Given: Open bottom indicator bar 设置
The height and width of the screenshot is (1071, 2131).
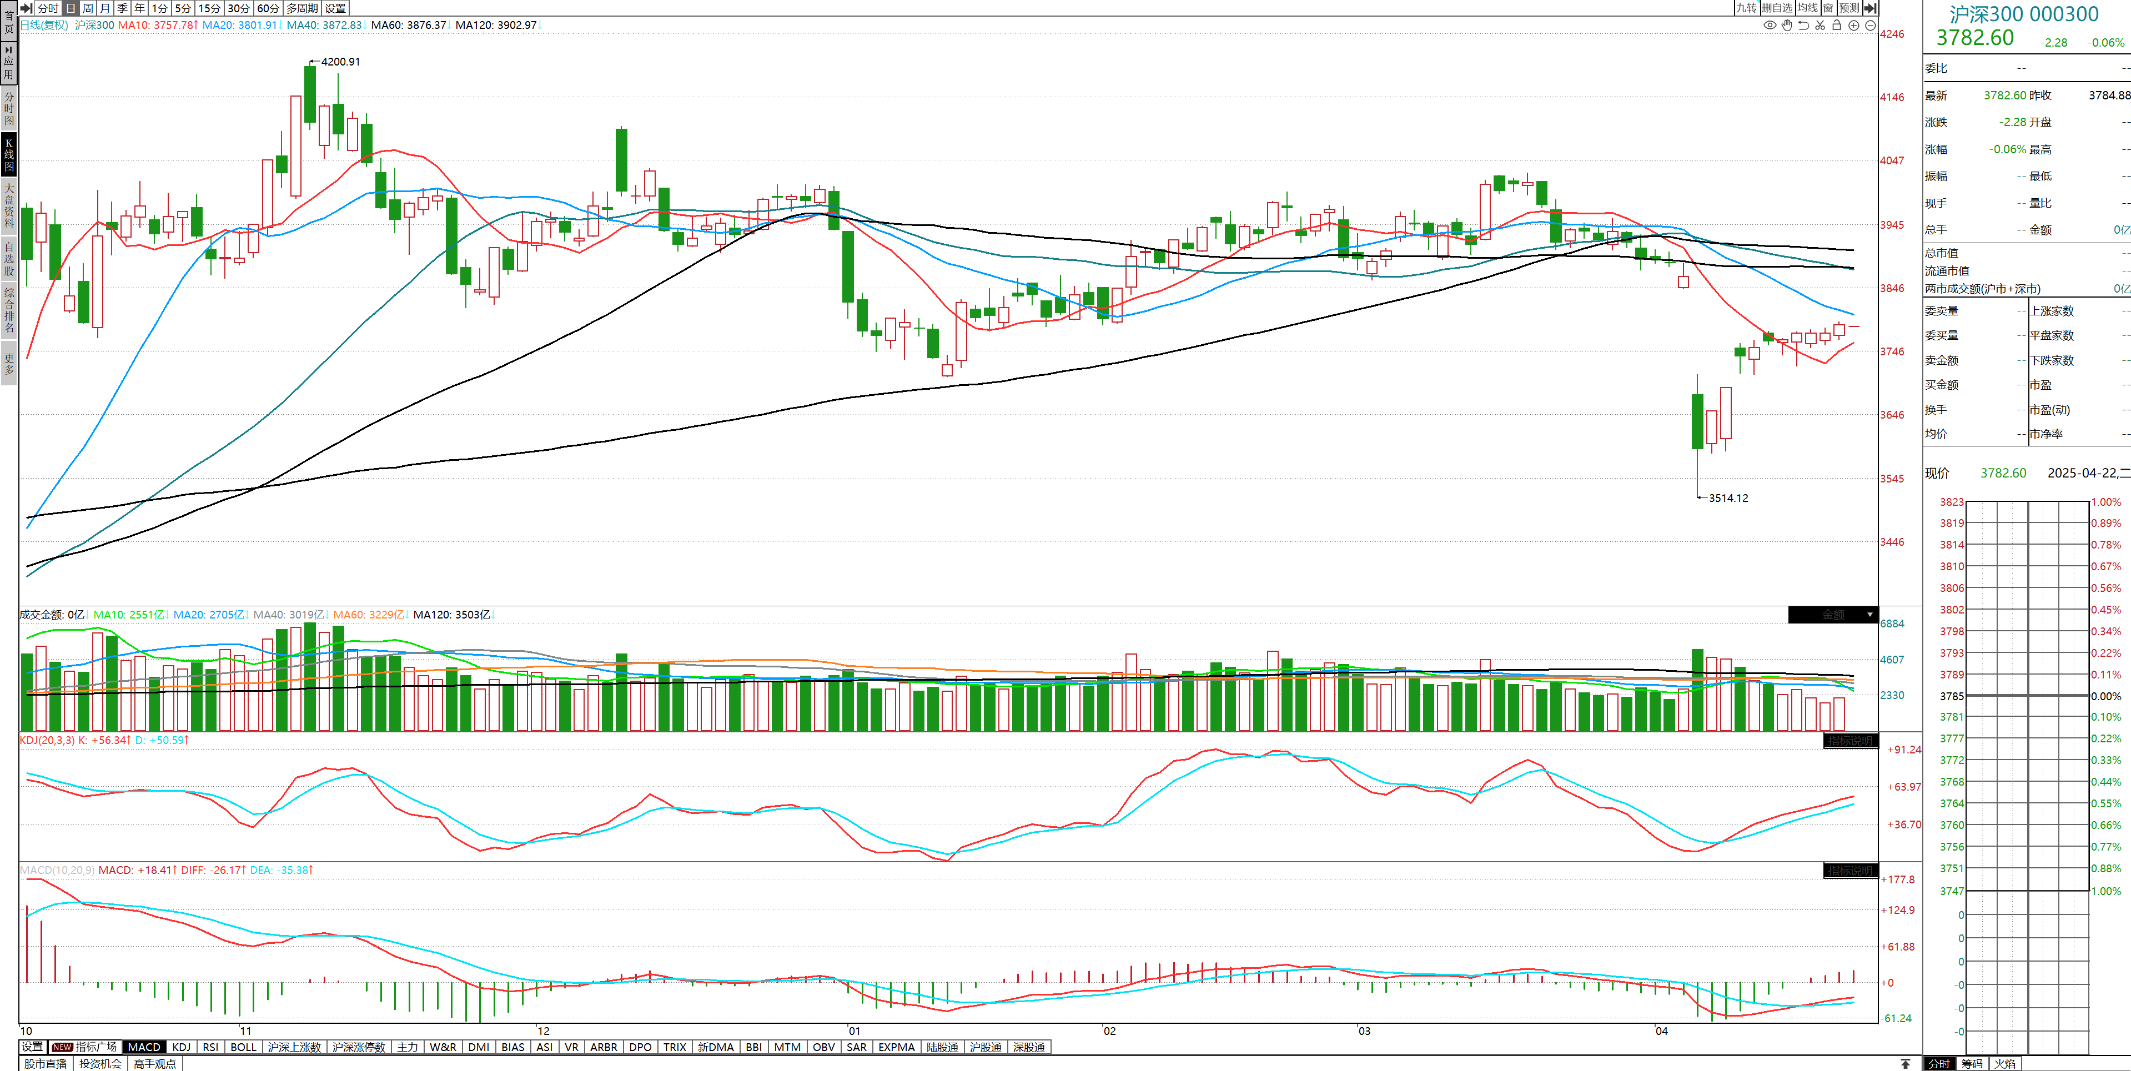Looking at the screenshot, I should tap(32, 1047).
